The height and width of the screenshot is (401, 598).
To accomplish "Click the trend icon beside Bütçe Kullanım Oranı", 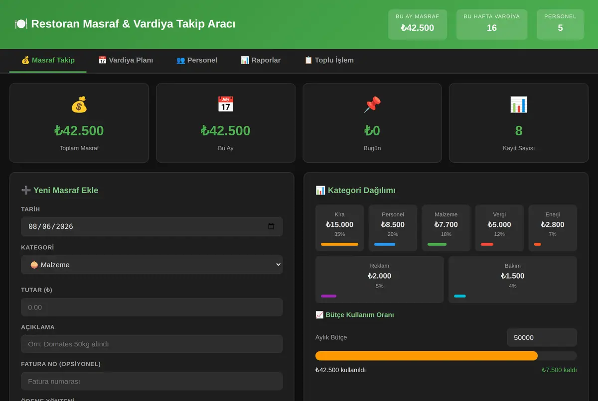I will 319,315.
